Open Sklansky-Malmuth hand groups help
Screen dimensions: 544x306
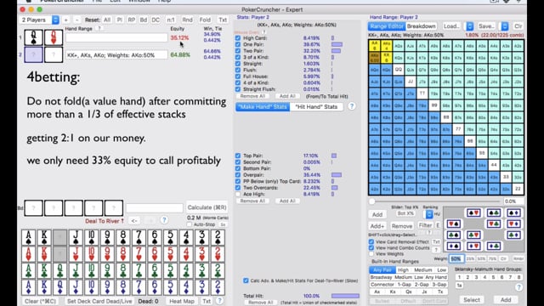[x=518, y=287]
